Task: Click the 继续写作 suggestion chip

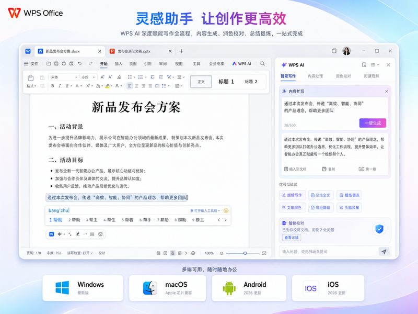Action: coord(292,195)
